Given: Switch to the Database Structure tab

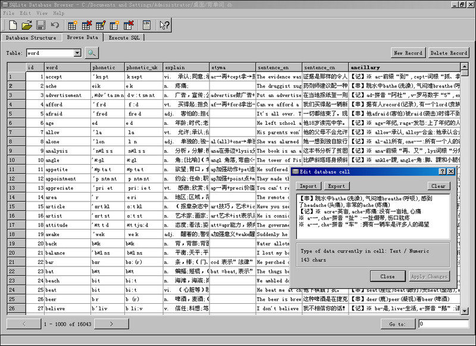Looking at the screenshot, I should [x=31, y=38].
